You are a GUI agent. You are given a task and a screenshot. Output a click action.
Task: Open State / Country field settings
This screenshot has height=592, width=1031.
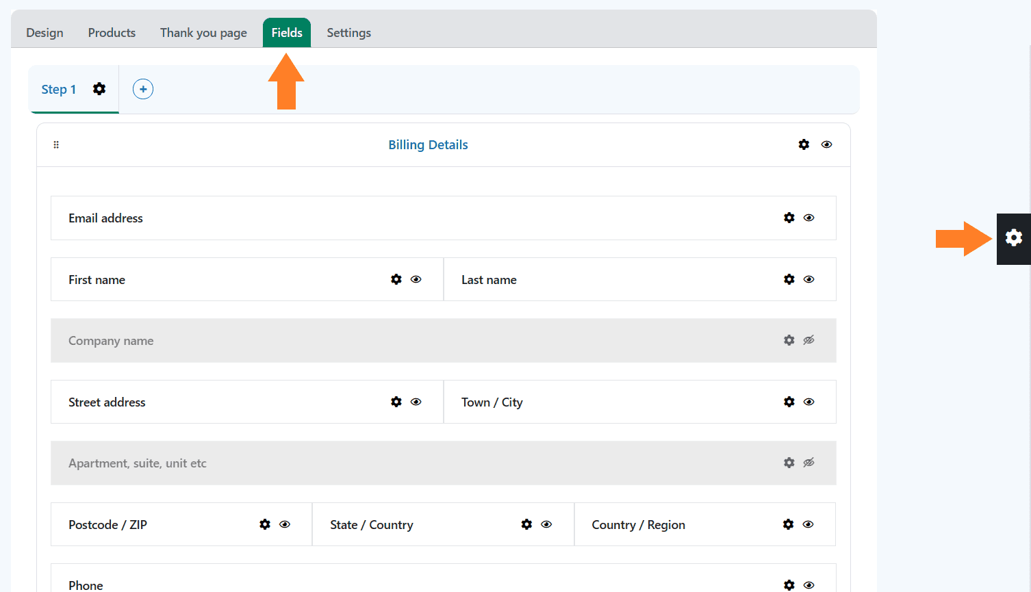(x=526, y=524)
